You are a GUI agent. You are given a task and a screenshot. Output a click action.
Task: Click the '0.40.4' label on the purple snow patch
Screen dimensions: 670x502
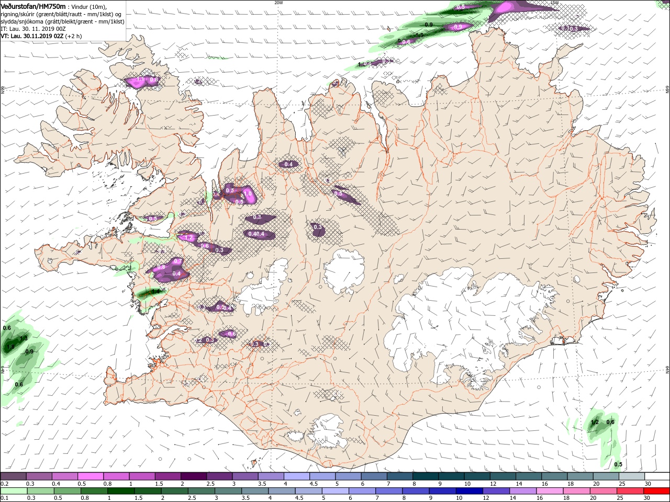(256, 234)
